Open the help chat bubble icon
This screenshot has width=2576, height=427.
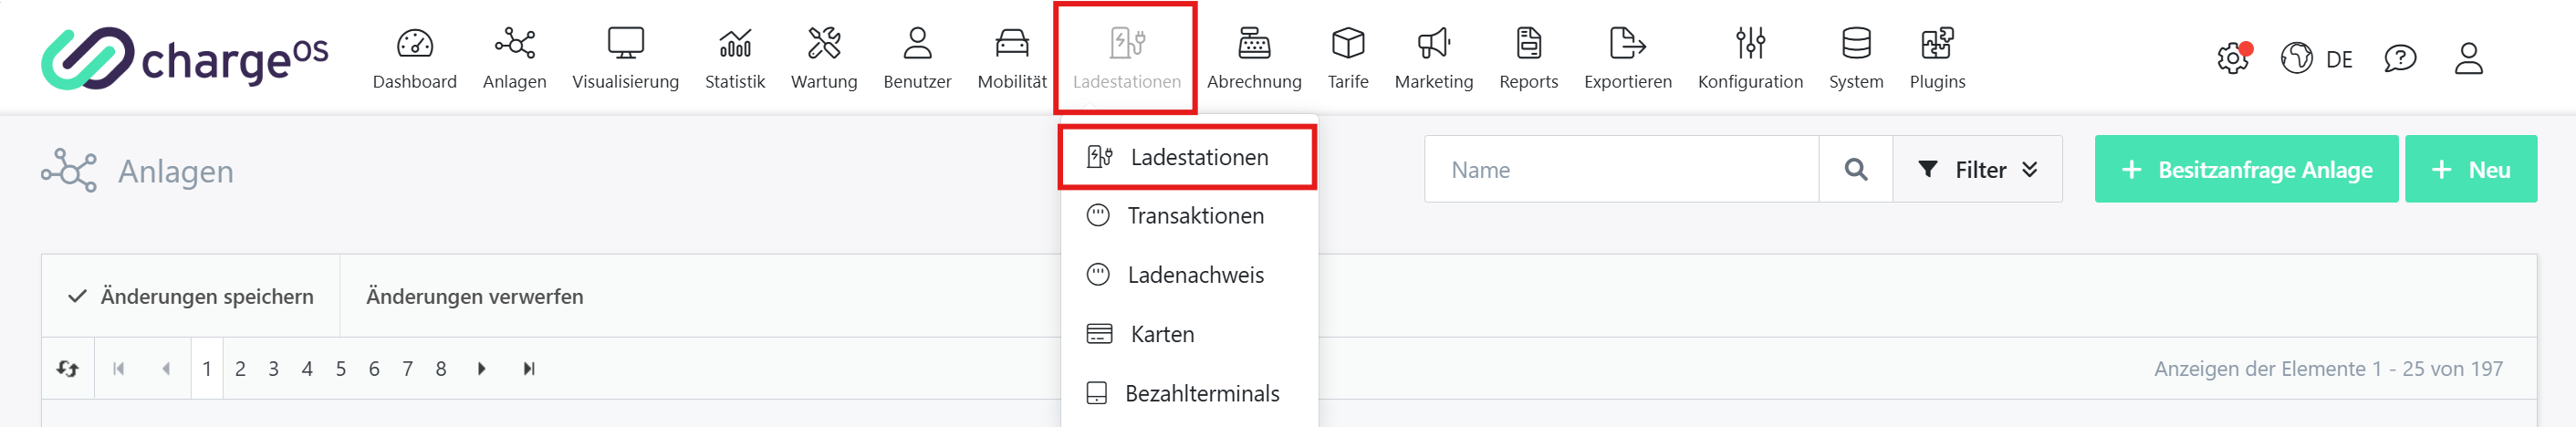[x=2399, y=58]
